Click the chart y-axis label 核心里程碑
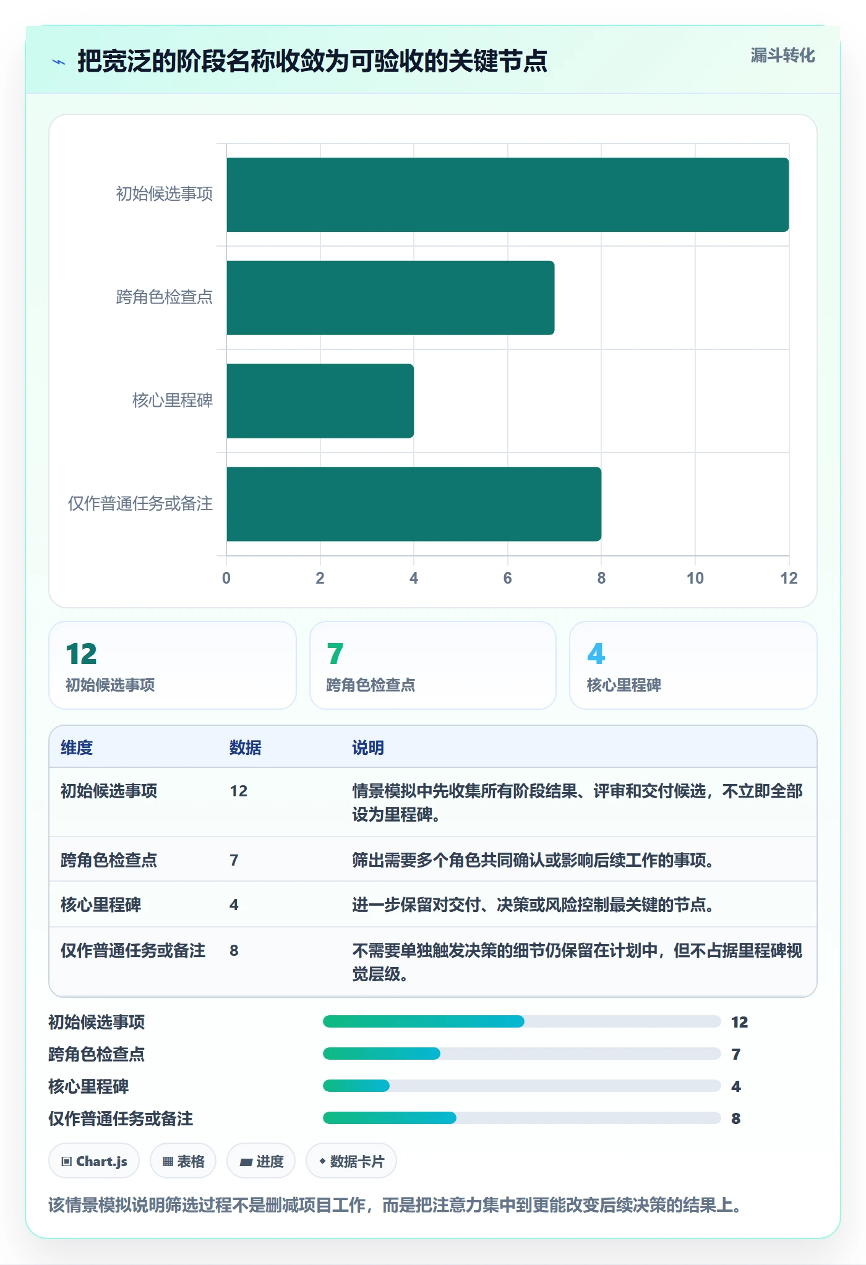The height and width of the screenshot is (1265, 866). [x=173, y=401]
